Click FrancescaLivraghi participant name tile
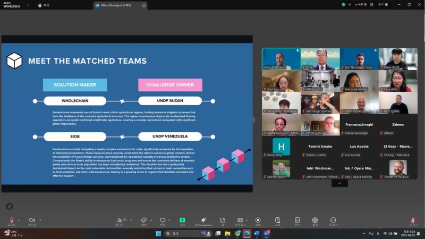425x239 pixels. pyautogui.click(x=359, y=125)
